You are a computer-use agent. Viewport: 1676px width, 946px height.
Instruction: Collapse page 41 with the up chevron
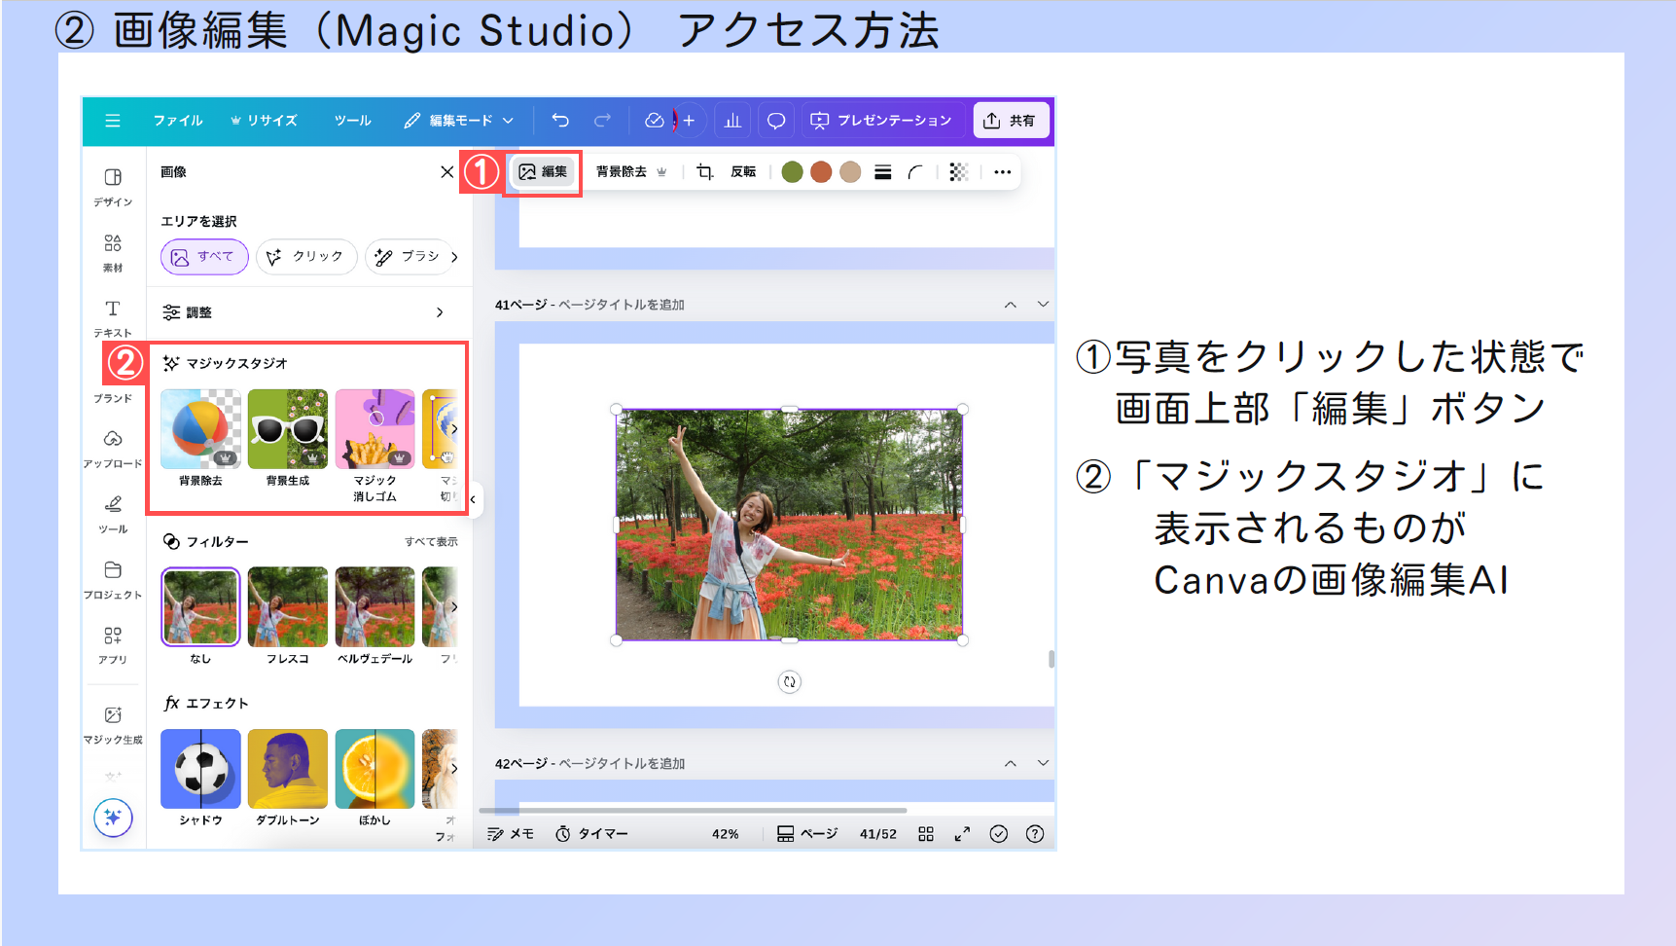click(1011, 305)
